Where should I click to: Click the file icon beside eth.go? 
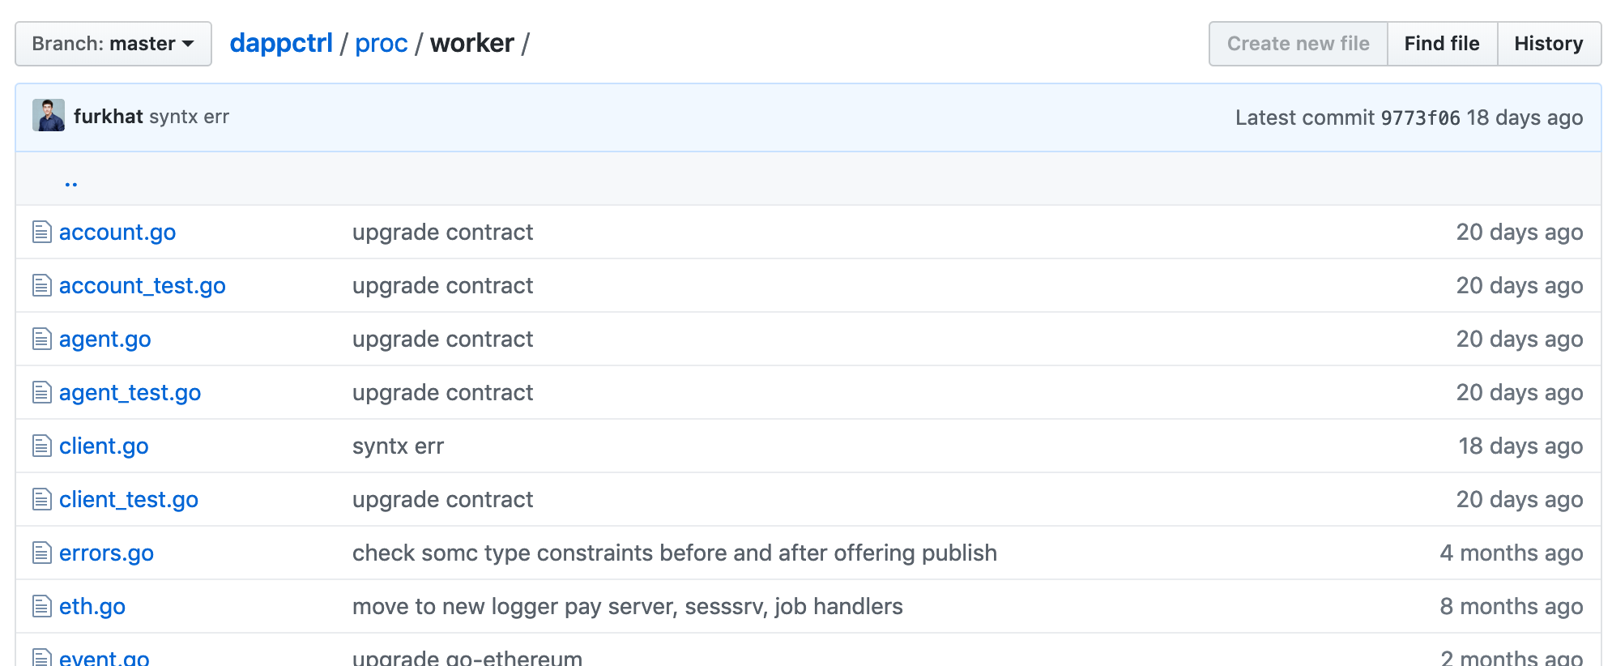pyautogui.click(x=42, y=607)
